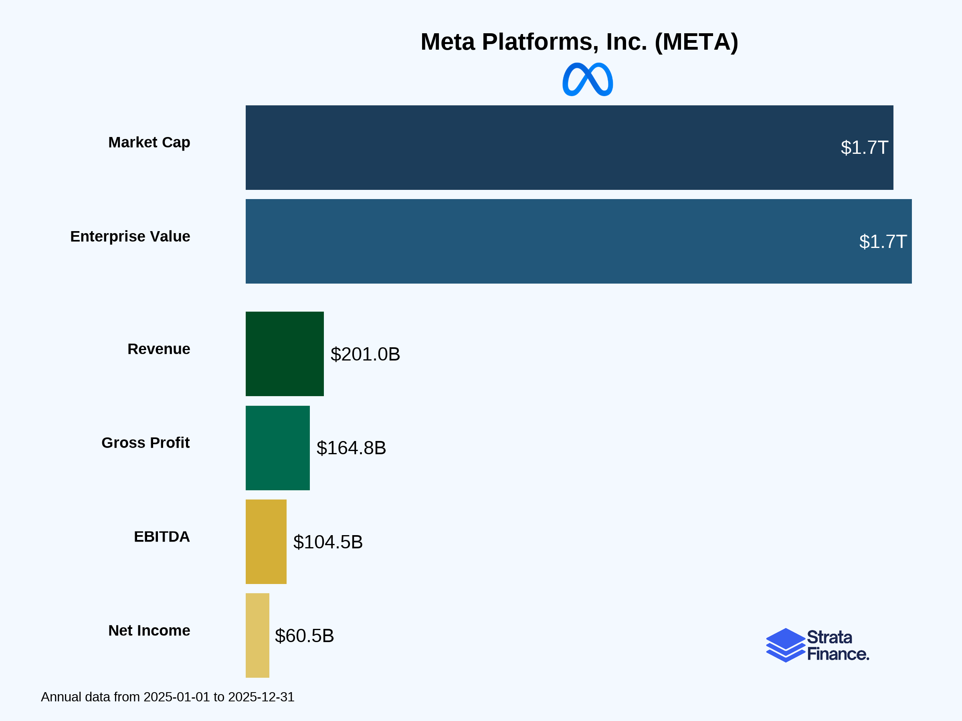
Task: Click the Revenue label
Action: [159, 349]
